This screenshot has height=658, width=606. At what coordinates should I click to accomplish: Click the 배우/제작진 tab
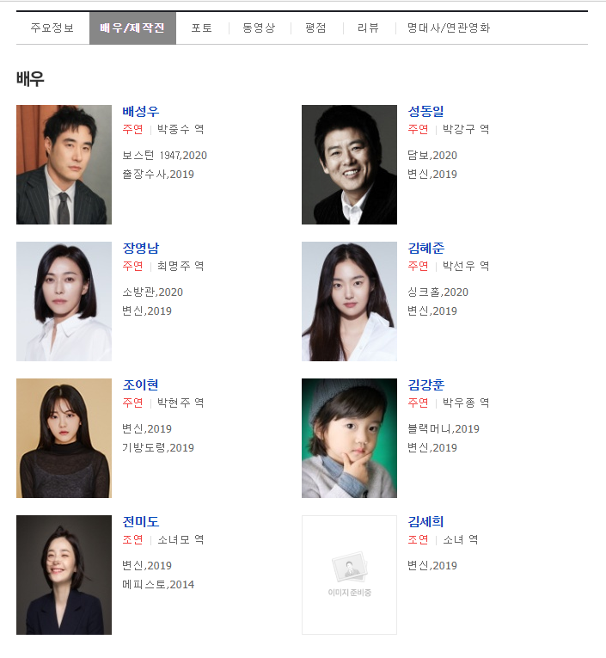tap(132, 28)
